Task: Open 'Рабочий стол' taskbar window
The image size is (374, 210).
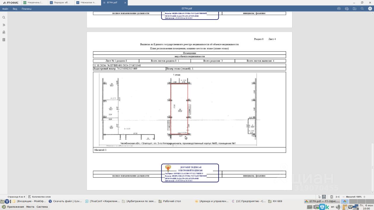Action: point(170,201)
